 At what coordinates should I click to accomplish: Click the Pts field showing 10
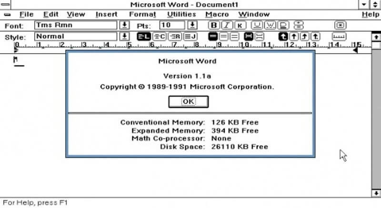tap(172, 25)
